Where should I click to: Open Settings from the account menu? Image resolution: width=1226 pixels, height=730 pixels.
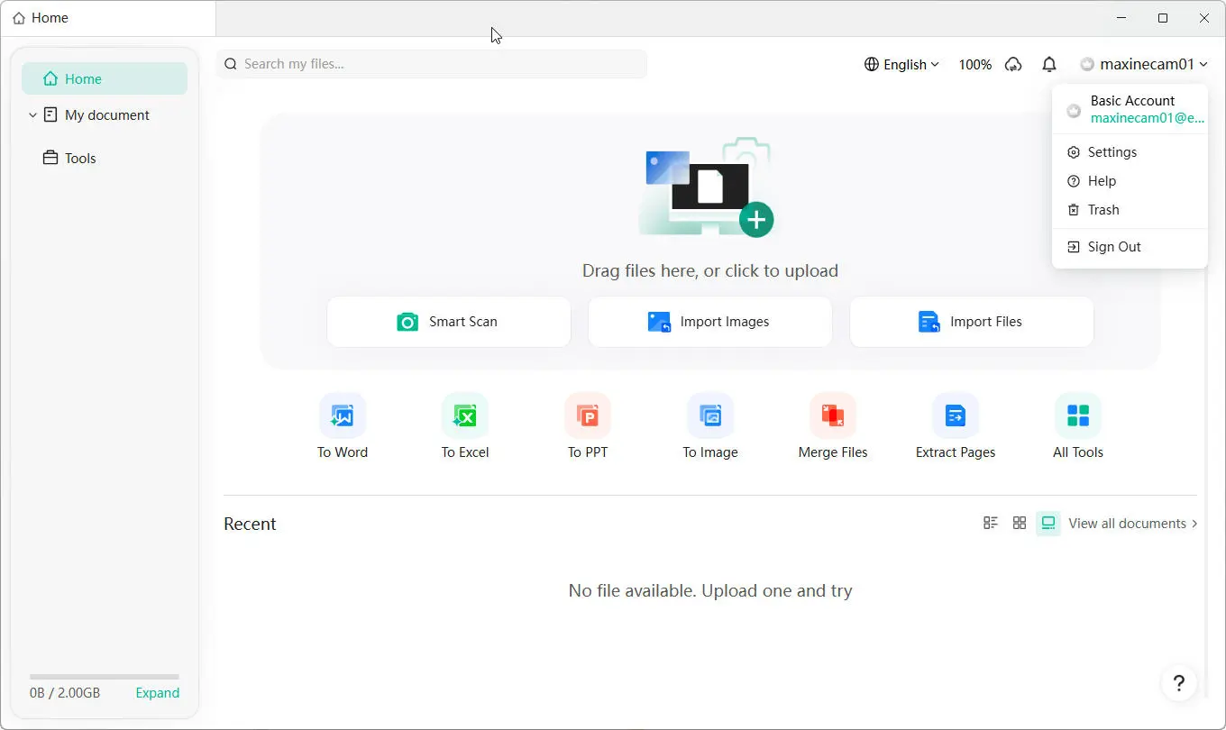tap(1130, 152)
